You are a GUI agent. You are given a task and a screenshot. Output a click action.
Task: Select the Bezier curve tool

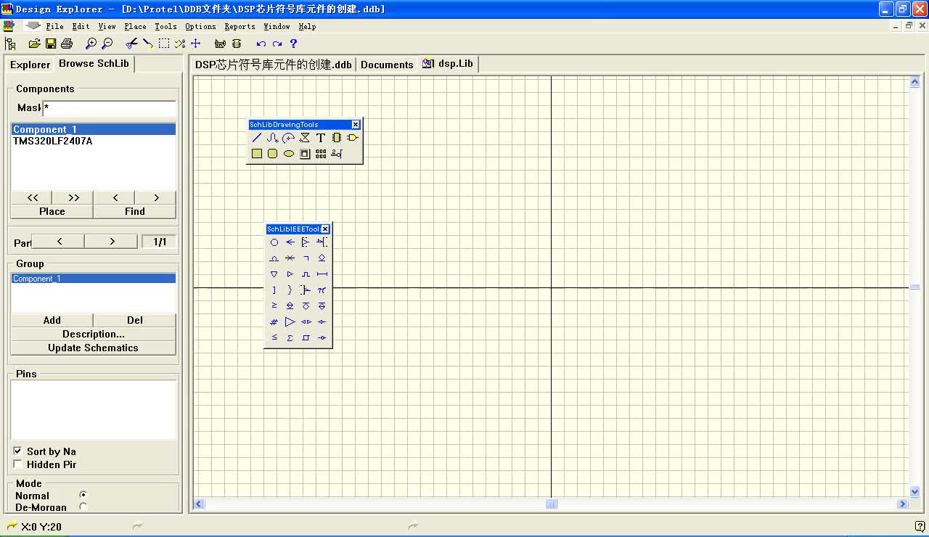(x=273, y=138)
